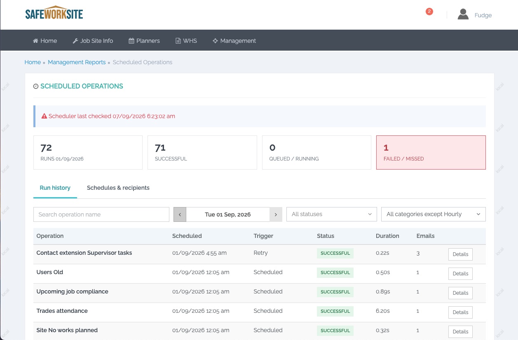Viewport: 518px width, 340px height.
Task: Select the Users Old operation name
Action: (x=50, y=272)
